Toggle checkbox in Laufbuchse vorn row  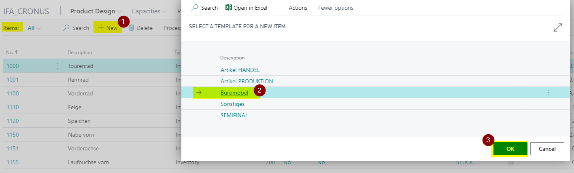coord(512,162)
